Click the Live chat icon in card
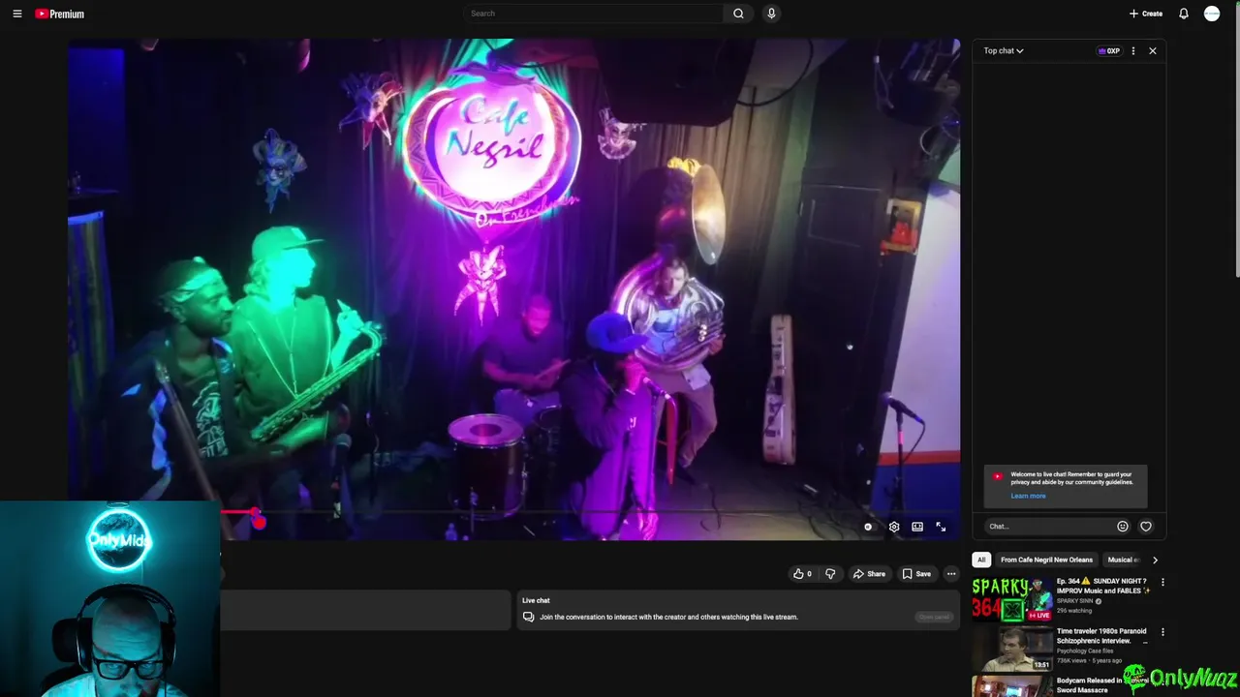This screenshot has height=697, width=1240. [528, 617]
